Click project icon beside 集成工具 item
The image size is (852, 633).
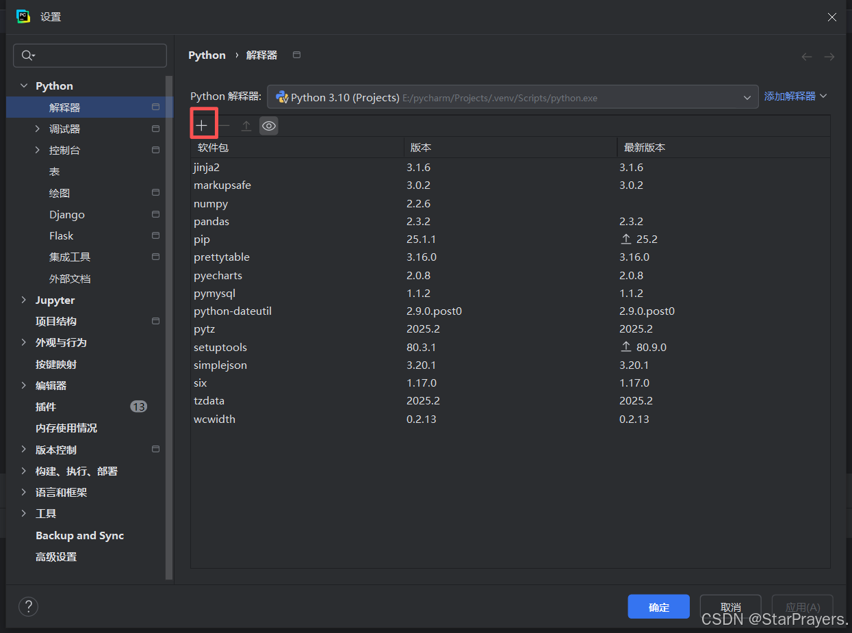155,257
